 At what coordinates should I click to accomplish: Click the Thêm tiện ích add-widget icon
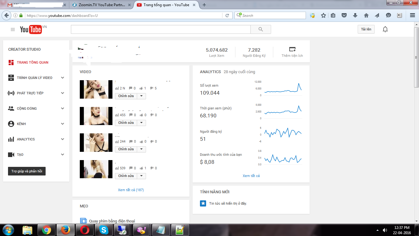tap(292, 49)
